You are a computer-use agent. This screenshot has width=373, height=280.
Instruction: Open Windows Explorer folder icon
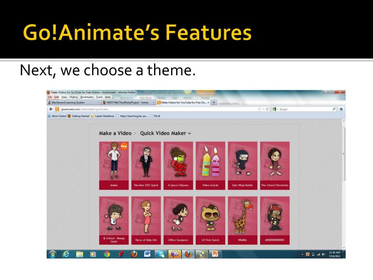coord(79,254)
